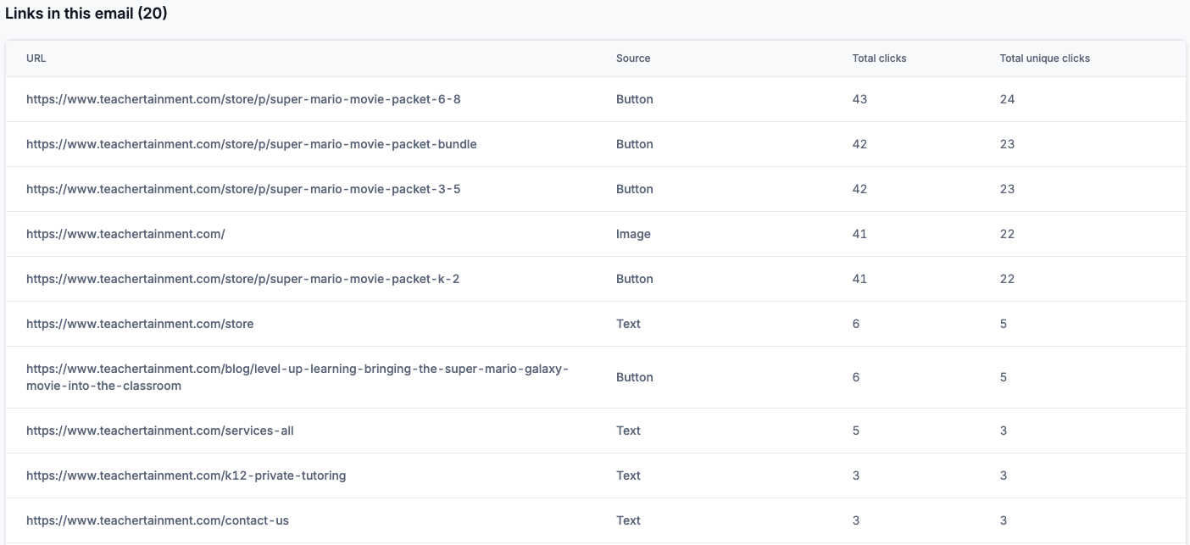Viewport: 1190px width, 545px height.
Task: Open the contact-us page link
Action: tap(158, 520)
